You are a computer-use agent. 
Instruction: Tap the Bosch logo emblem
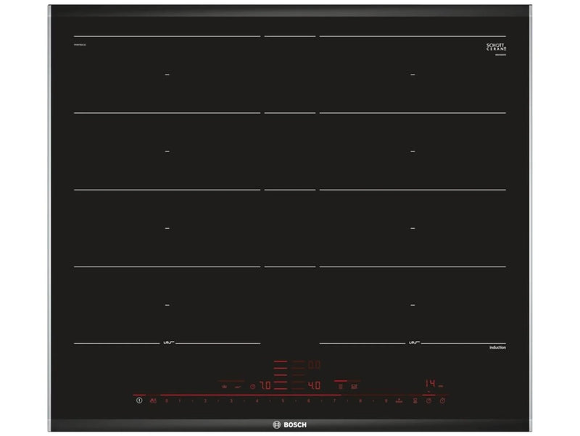tap(275, 424)
